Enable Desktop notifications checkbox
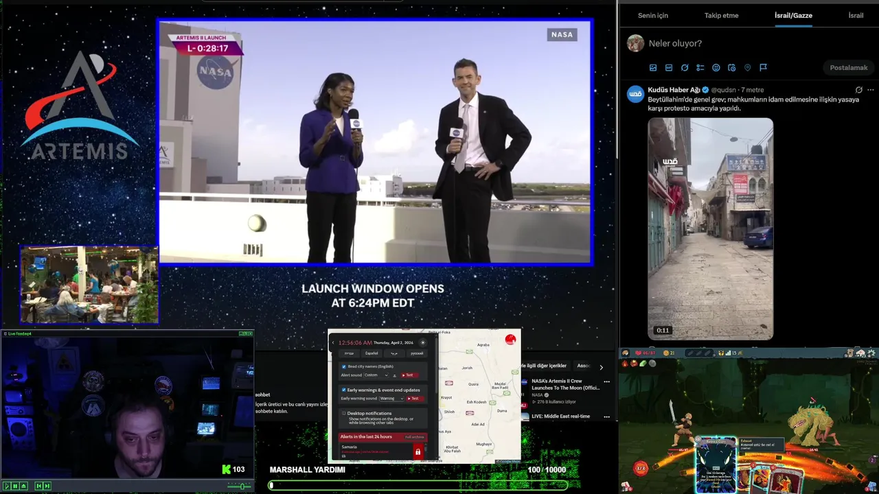879x494 pixels. 344,413
